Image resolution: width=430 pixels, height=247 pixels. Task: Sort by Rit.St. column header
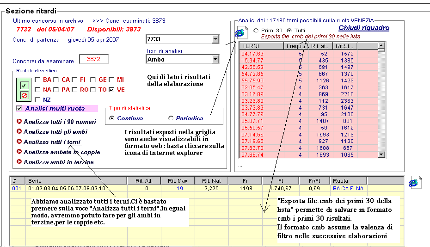point(345,46)
